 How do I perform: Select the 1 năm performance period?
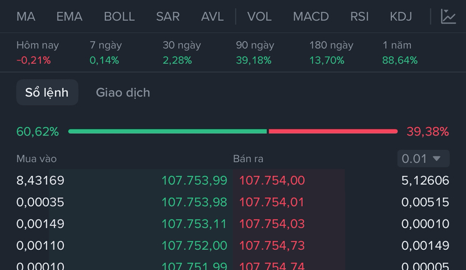tap(400, 53)
